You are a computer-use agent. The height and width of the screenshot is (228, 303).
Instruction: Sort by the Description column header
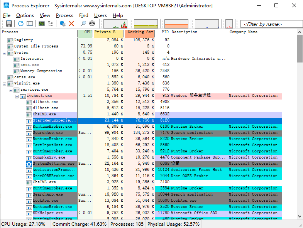[x=199, y=32]
